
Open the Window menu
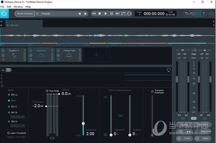pos(18,6)
